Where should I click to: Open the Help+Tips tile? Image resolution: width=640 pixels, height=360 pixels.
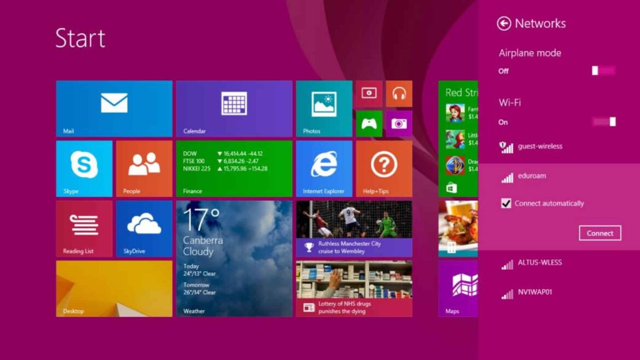(x=383, y=168)
